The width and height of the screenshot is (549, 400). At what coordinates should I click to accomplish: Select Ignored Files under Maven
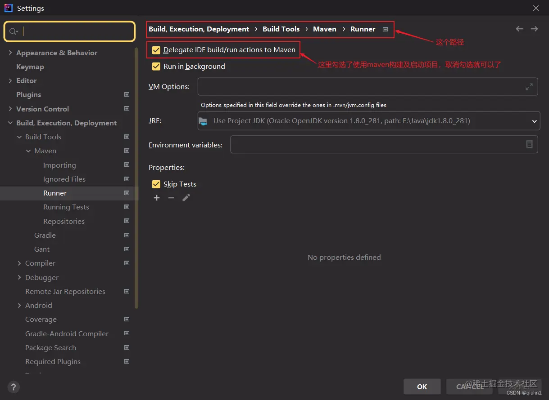point(64,179)
